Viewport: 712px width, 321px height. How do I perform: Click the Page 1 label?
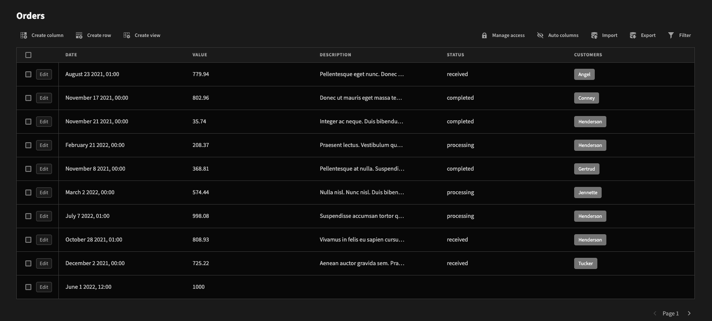(x=670, y=313)
